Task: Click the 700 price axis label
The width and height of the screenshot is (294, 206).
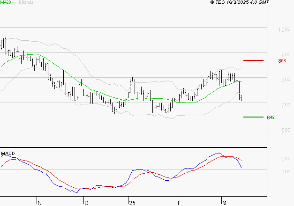Action: coord(286,105)
